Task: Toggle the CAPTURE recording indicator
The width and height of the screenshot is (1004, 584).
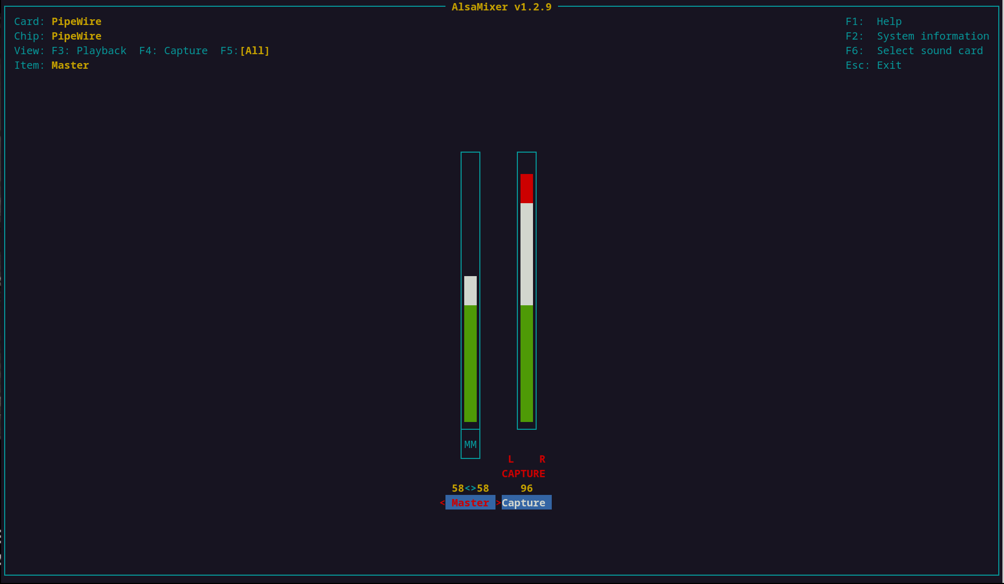Action: [523, 474]
